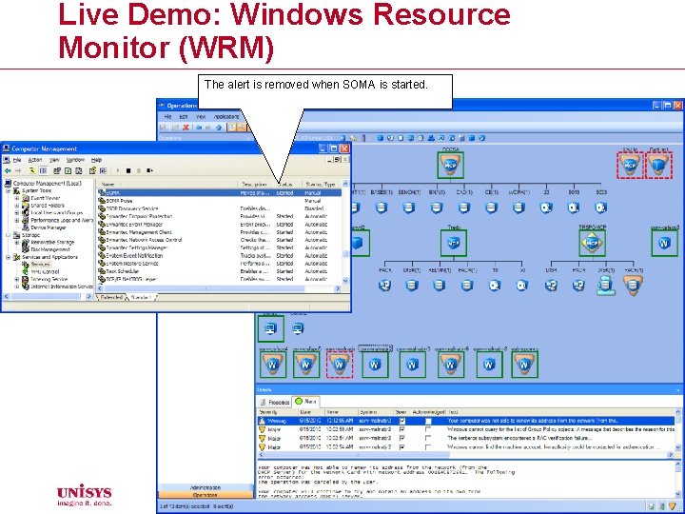Toggle Acknowledged checkbox on the Warning alert row
The width and height of the screenshot is (685, 514).
[428, 422]
